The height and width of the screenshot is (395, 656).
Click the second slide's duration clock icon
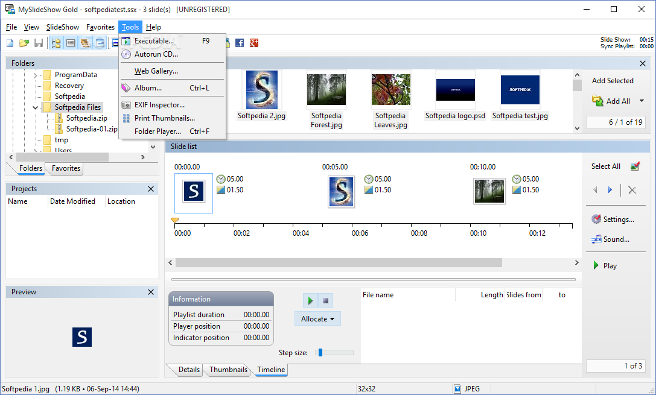coord(369,179)
